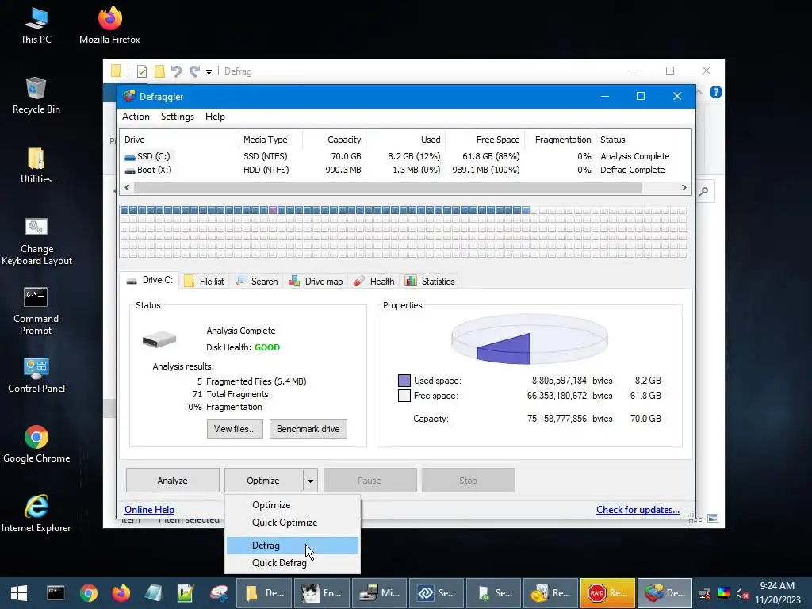Launch Google Chrome from the desktop
Viewport: 812px width, 609px height.
(x=36, y=444)
